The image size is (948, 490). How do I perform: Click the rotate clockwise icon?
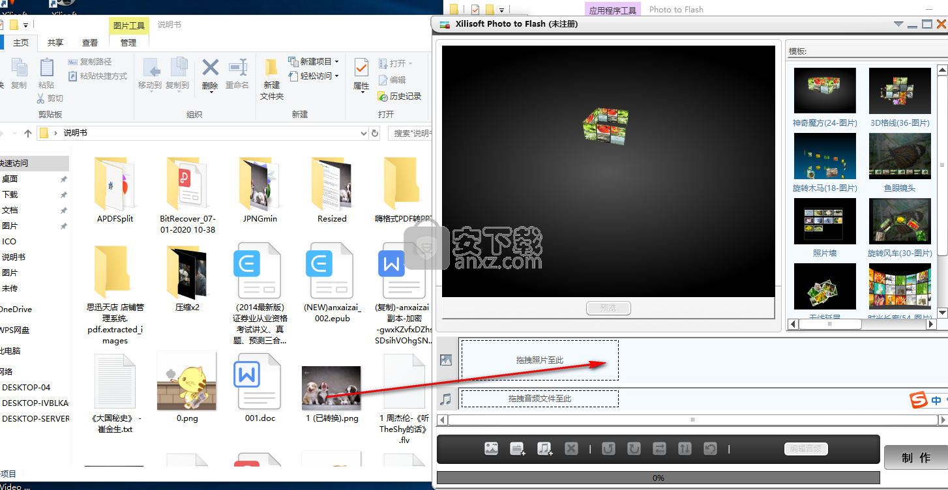tap(634, 448)
